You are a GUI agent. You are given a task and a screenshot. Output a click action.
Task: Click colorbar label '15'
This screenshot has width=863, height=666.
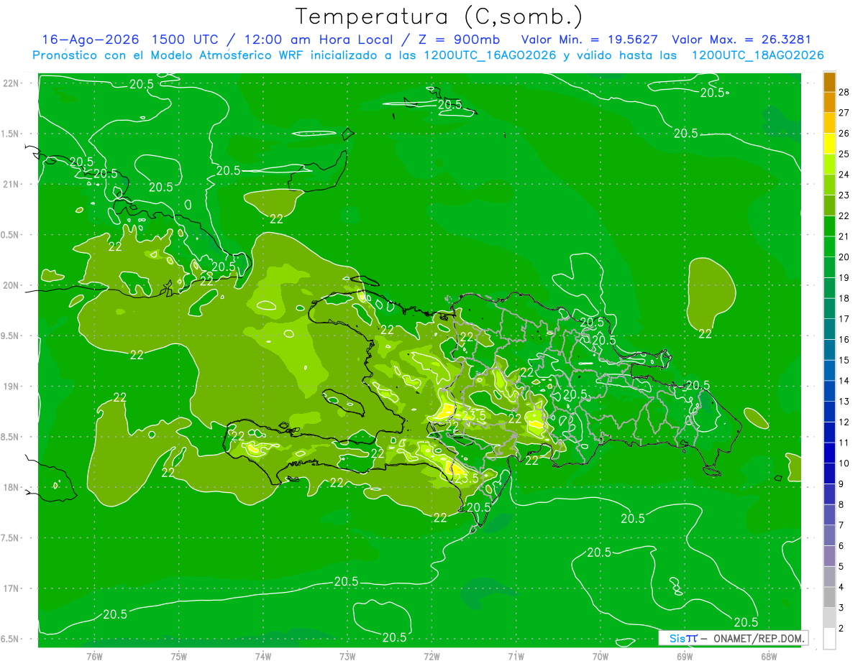pos(844,360)
